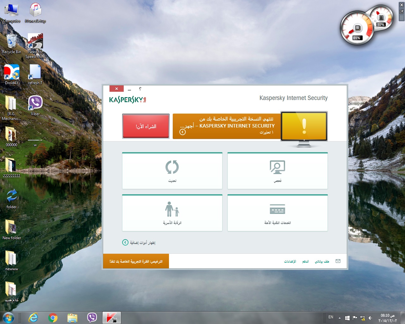The height and width of the screenshot is (324, 405).
Task: Select the New folder desktop icon
Action: [x=12, y=230]
